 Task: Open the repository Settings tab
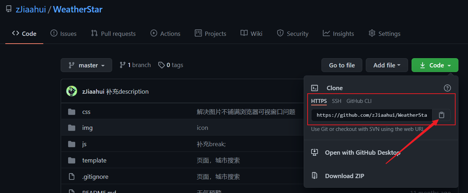click(385, 33)
